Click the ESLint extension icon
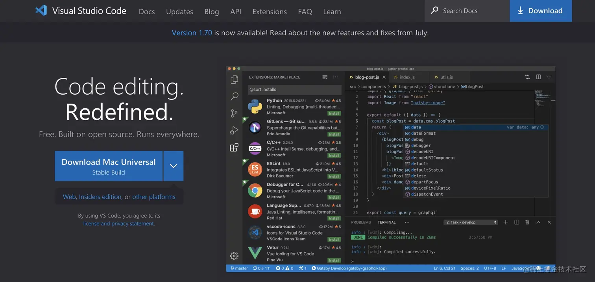The width and height of the screenshot is (595, 282). pos(255,169)
